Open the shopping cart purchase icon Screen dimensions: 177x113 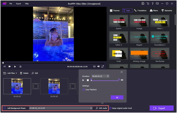point(148,4)
